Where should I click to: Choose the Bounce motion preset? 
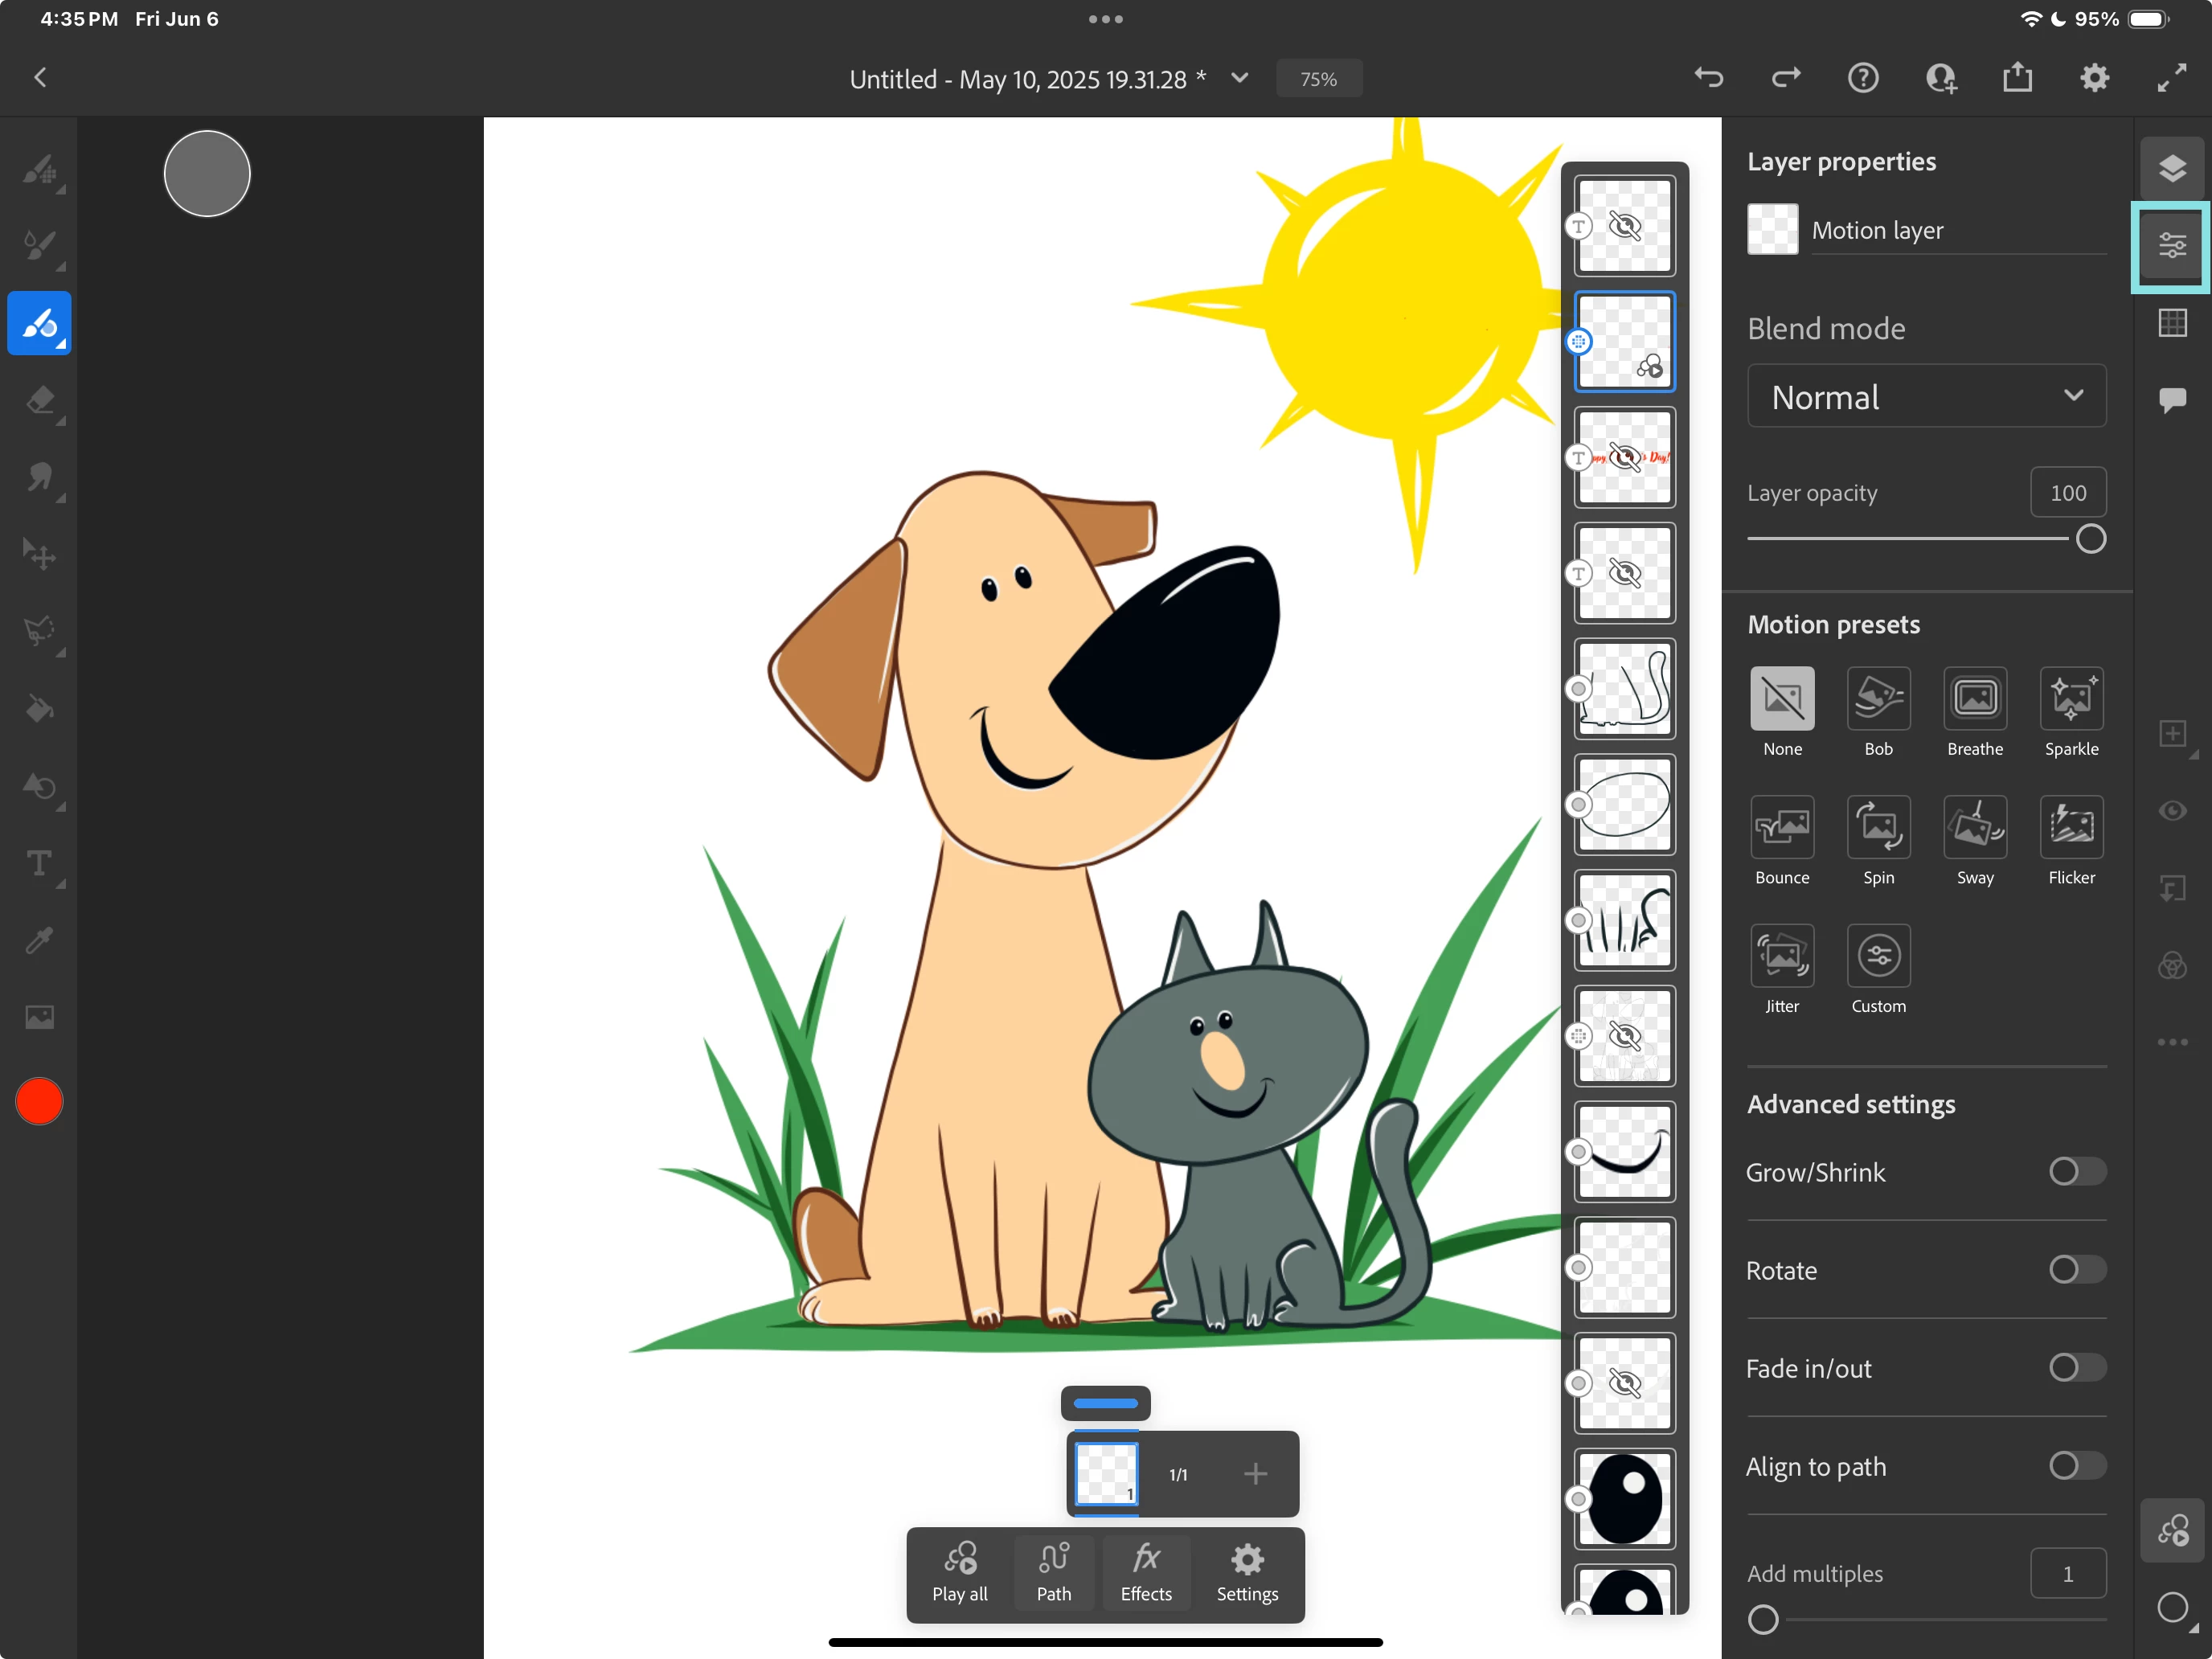pyautogui.click(x=1781, y=828)
